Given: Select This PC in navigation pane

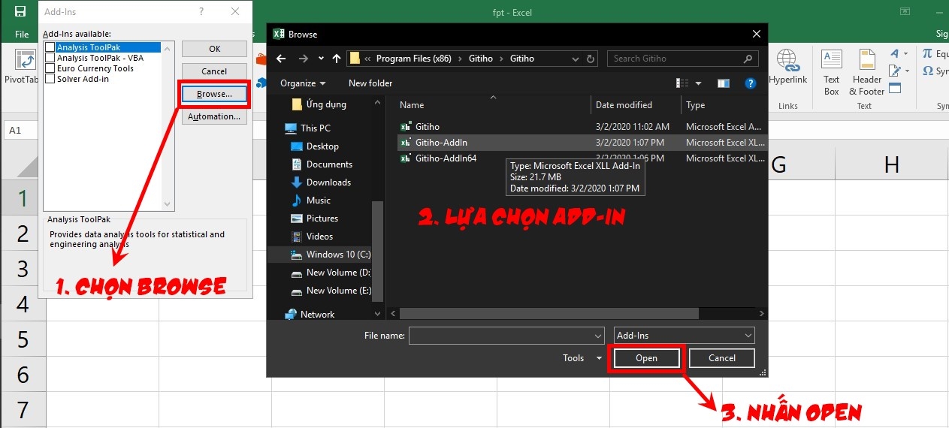Looking at the screenshot, I should pos(307,128).
